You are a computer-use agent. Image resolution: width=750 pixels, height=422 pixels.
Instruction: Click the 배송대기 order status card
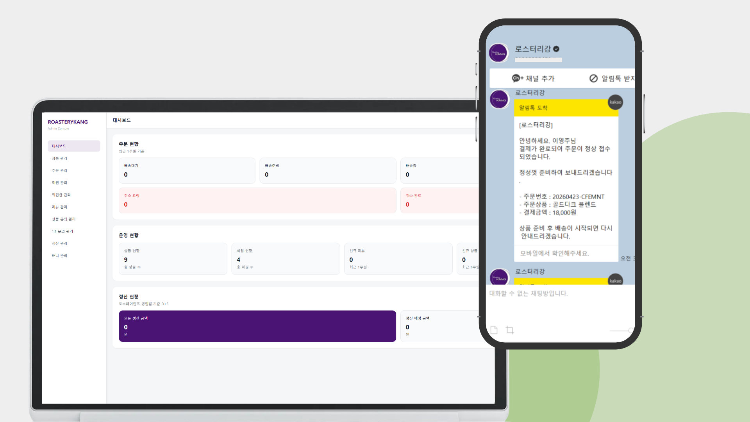(x=187, y=171)
